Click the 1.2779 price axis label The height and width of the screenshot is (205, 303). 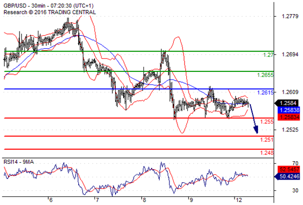tap(290, 16)
